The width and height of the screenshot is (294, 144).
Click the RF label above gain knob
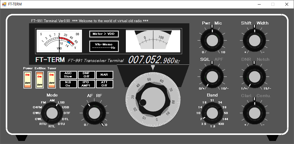(99, 96)
